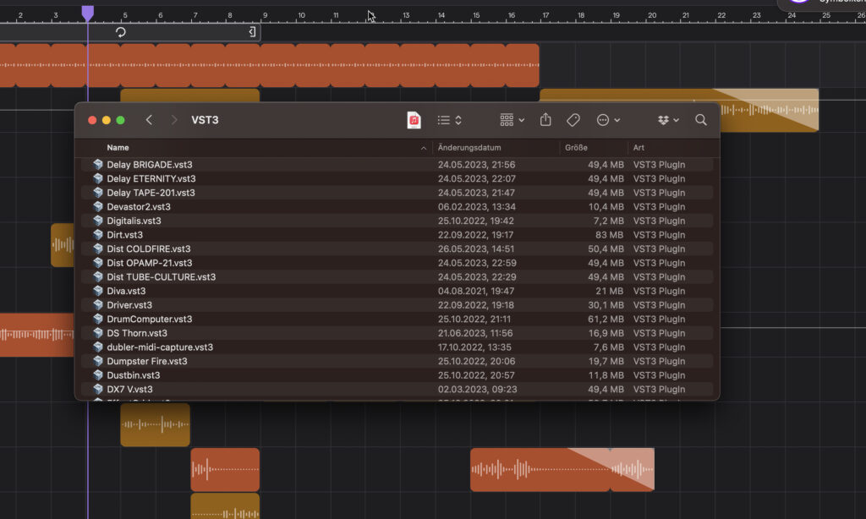Viewport: 866px width, 519px height.
Task: Select the file name Delay ETERNITY.vst3
Action: pyautogui.click(x=151, y=178)
